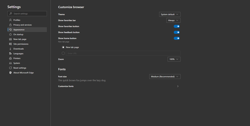
Task: Open Site permissions settings section
Action: 21,44
